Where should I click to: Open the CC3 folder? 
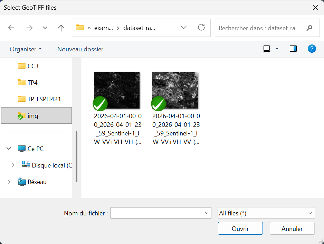(x=33, y=66)
